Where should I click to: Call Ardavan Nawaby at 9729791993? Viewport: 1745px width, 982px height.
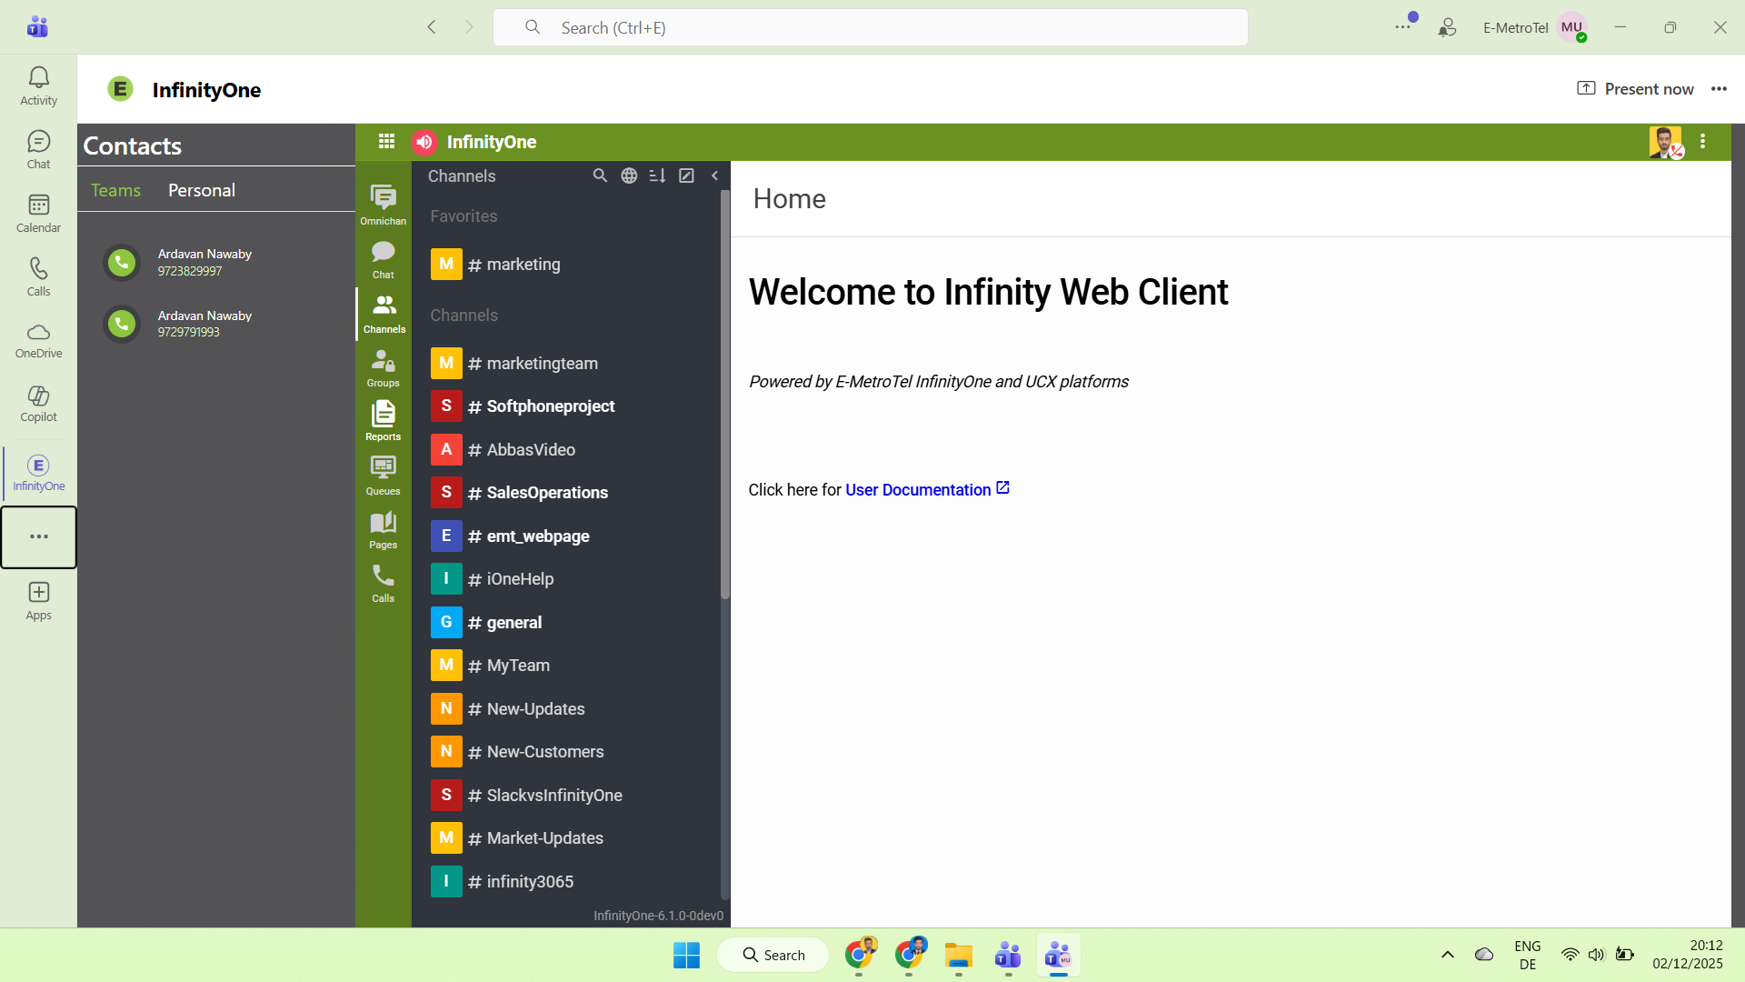[122, 324]
